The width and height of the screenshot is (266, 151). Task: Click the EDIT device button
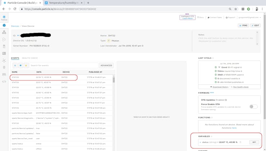pos(255,25)
